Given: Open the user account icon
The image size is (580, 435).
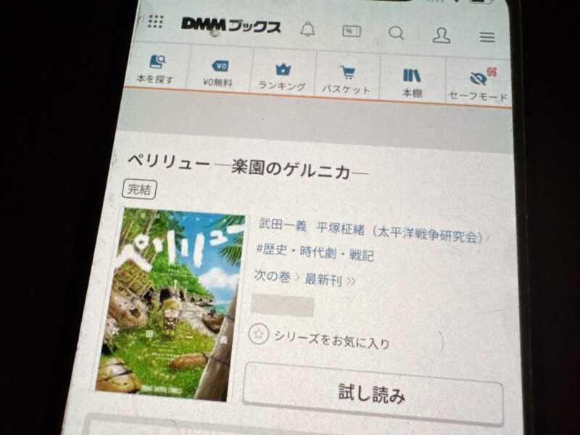Looking at the screenshot, I should click(x=441, y=35).
